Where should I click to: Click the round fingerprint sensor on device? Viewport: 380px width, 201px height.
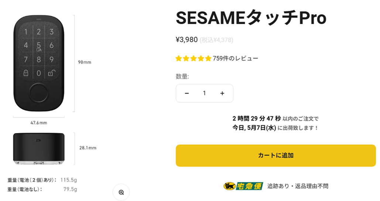coord(39,93)
